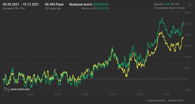
Task: Click the date range 05.09.2021 - 19.12.2021
Action: click(21, 4)
